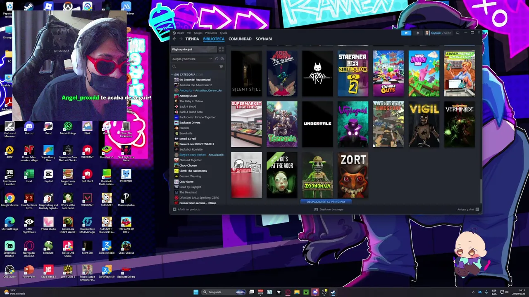Screen dimensions: 529x297
Task: Click DESPLAZARSE AL PRINCIPIO button
Action: point(326,202)
